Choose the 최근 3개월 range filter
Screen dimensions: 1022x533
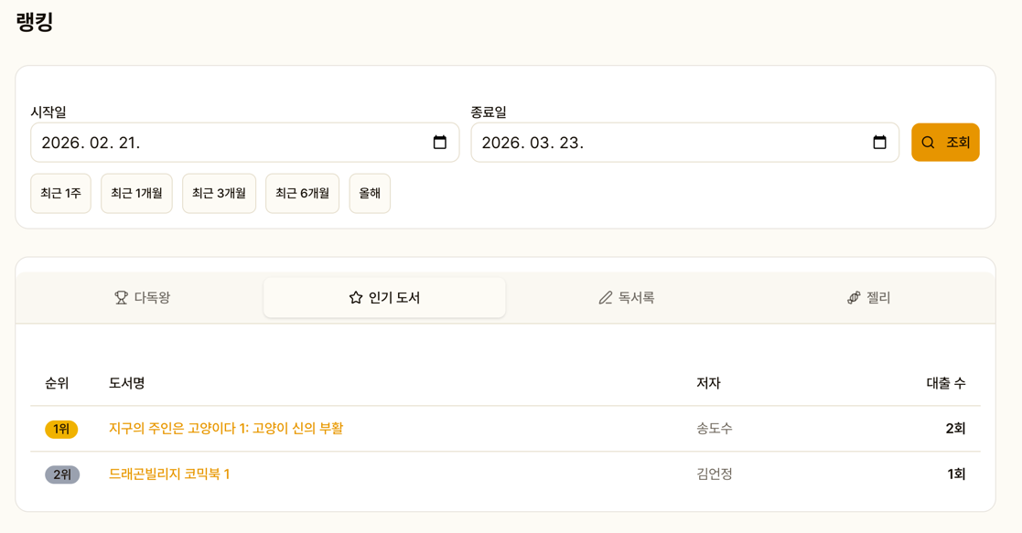click(219, 194)
